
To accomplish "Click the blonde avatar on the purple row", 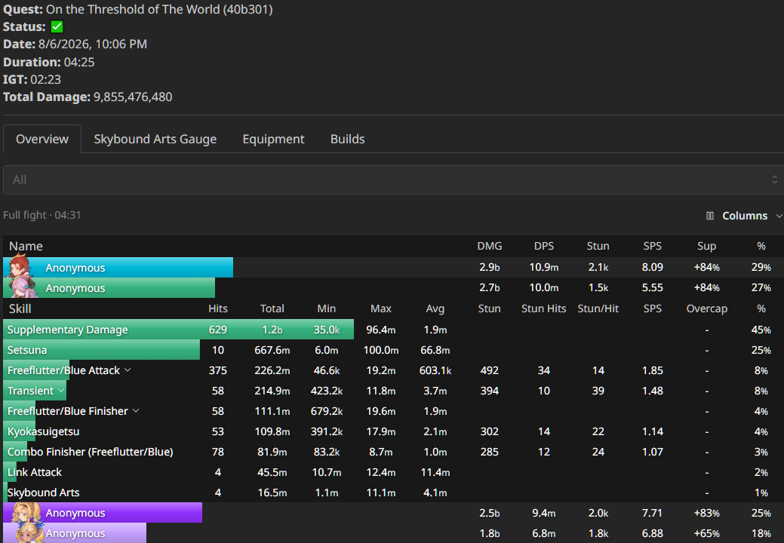I will click(x=25, y=513).
